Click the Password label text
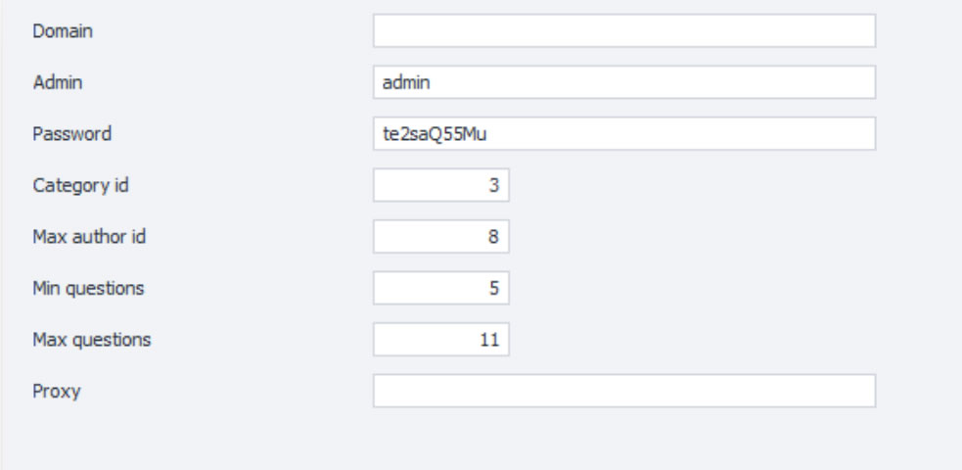962x470 pixels. point(62,134)
